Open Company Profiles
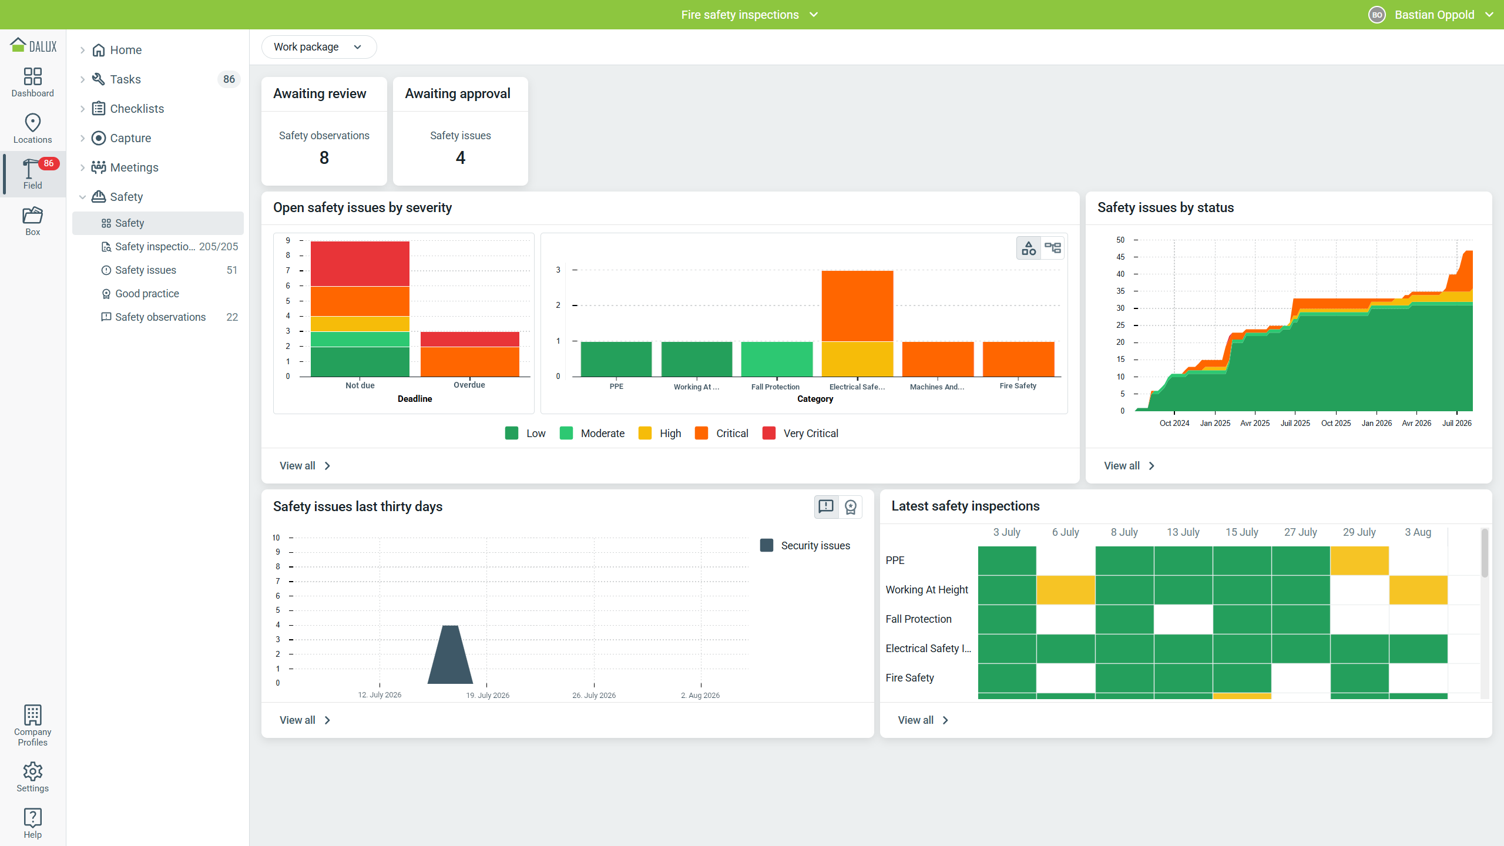 [x=32, y=726]
